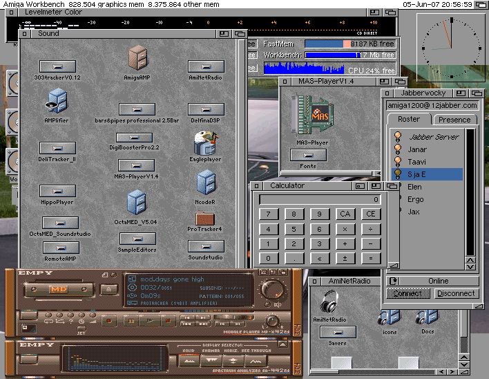
Task: Open the ProTracker4 folder icon
Action: [205, 219]
